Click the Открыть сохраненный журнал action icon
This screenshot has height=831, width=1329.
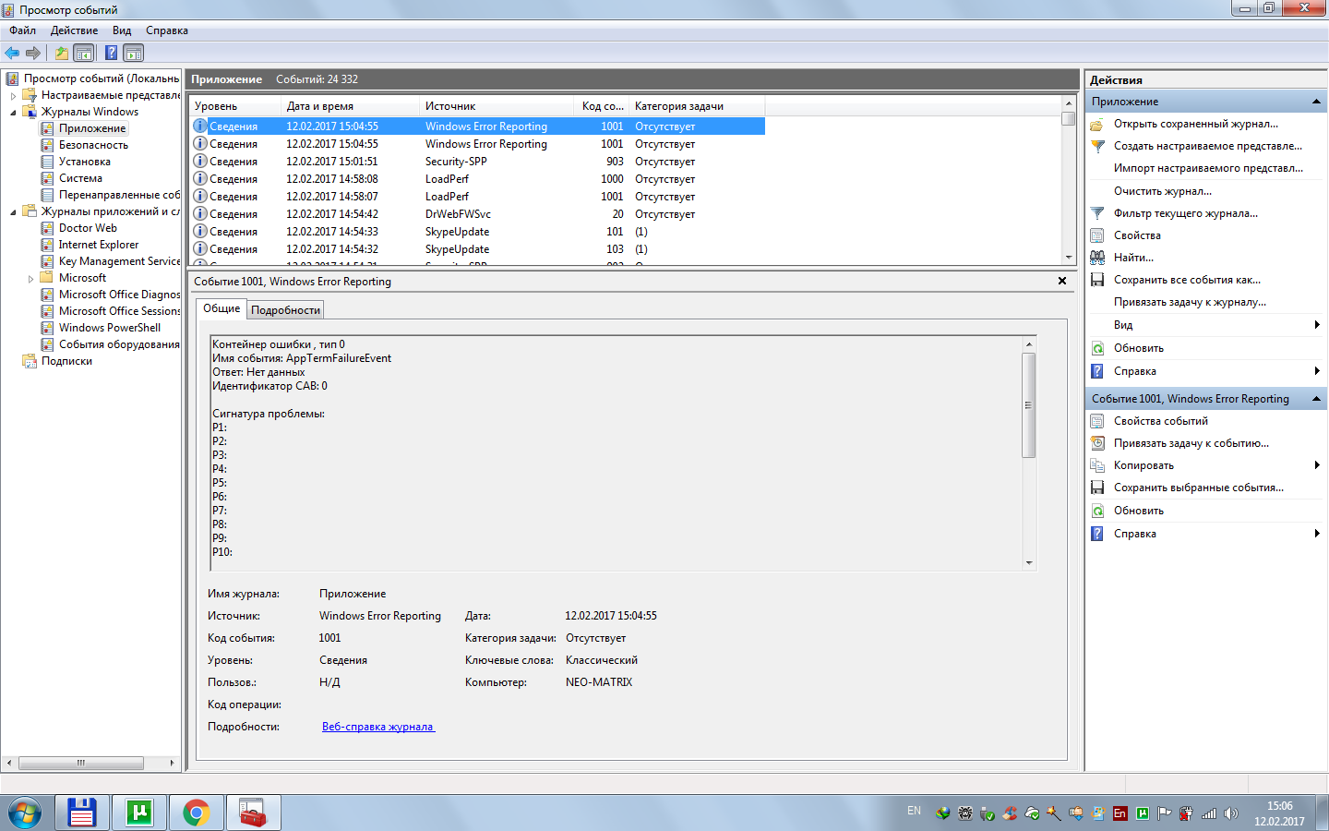(x=1097, y=124)
